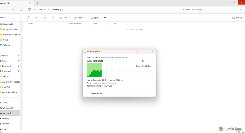245x133 pixels.
Task: Click the Delete trash icon
Action: [x=53, y=18]
